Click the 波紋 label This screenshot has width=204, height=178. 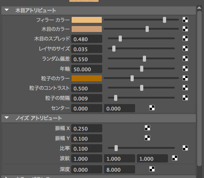click(65, 158)
